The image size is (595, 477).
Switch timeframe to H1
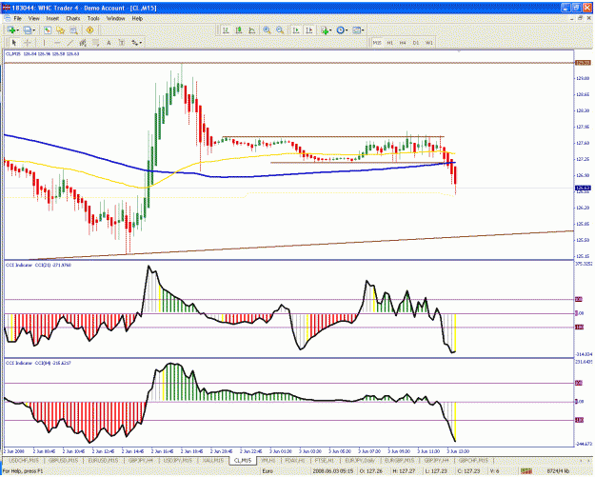click(390, 43)
